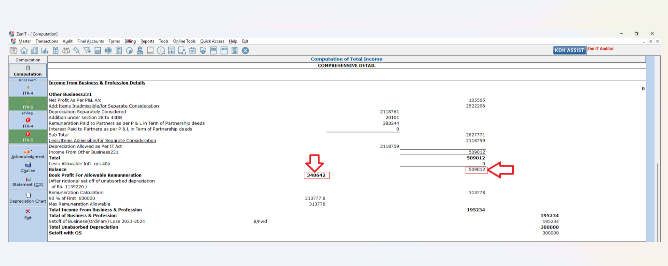Screen dimensions: 668x266
Task: Click the Home icon in the toolbar
Action: pos(24,51)
